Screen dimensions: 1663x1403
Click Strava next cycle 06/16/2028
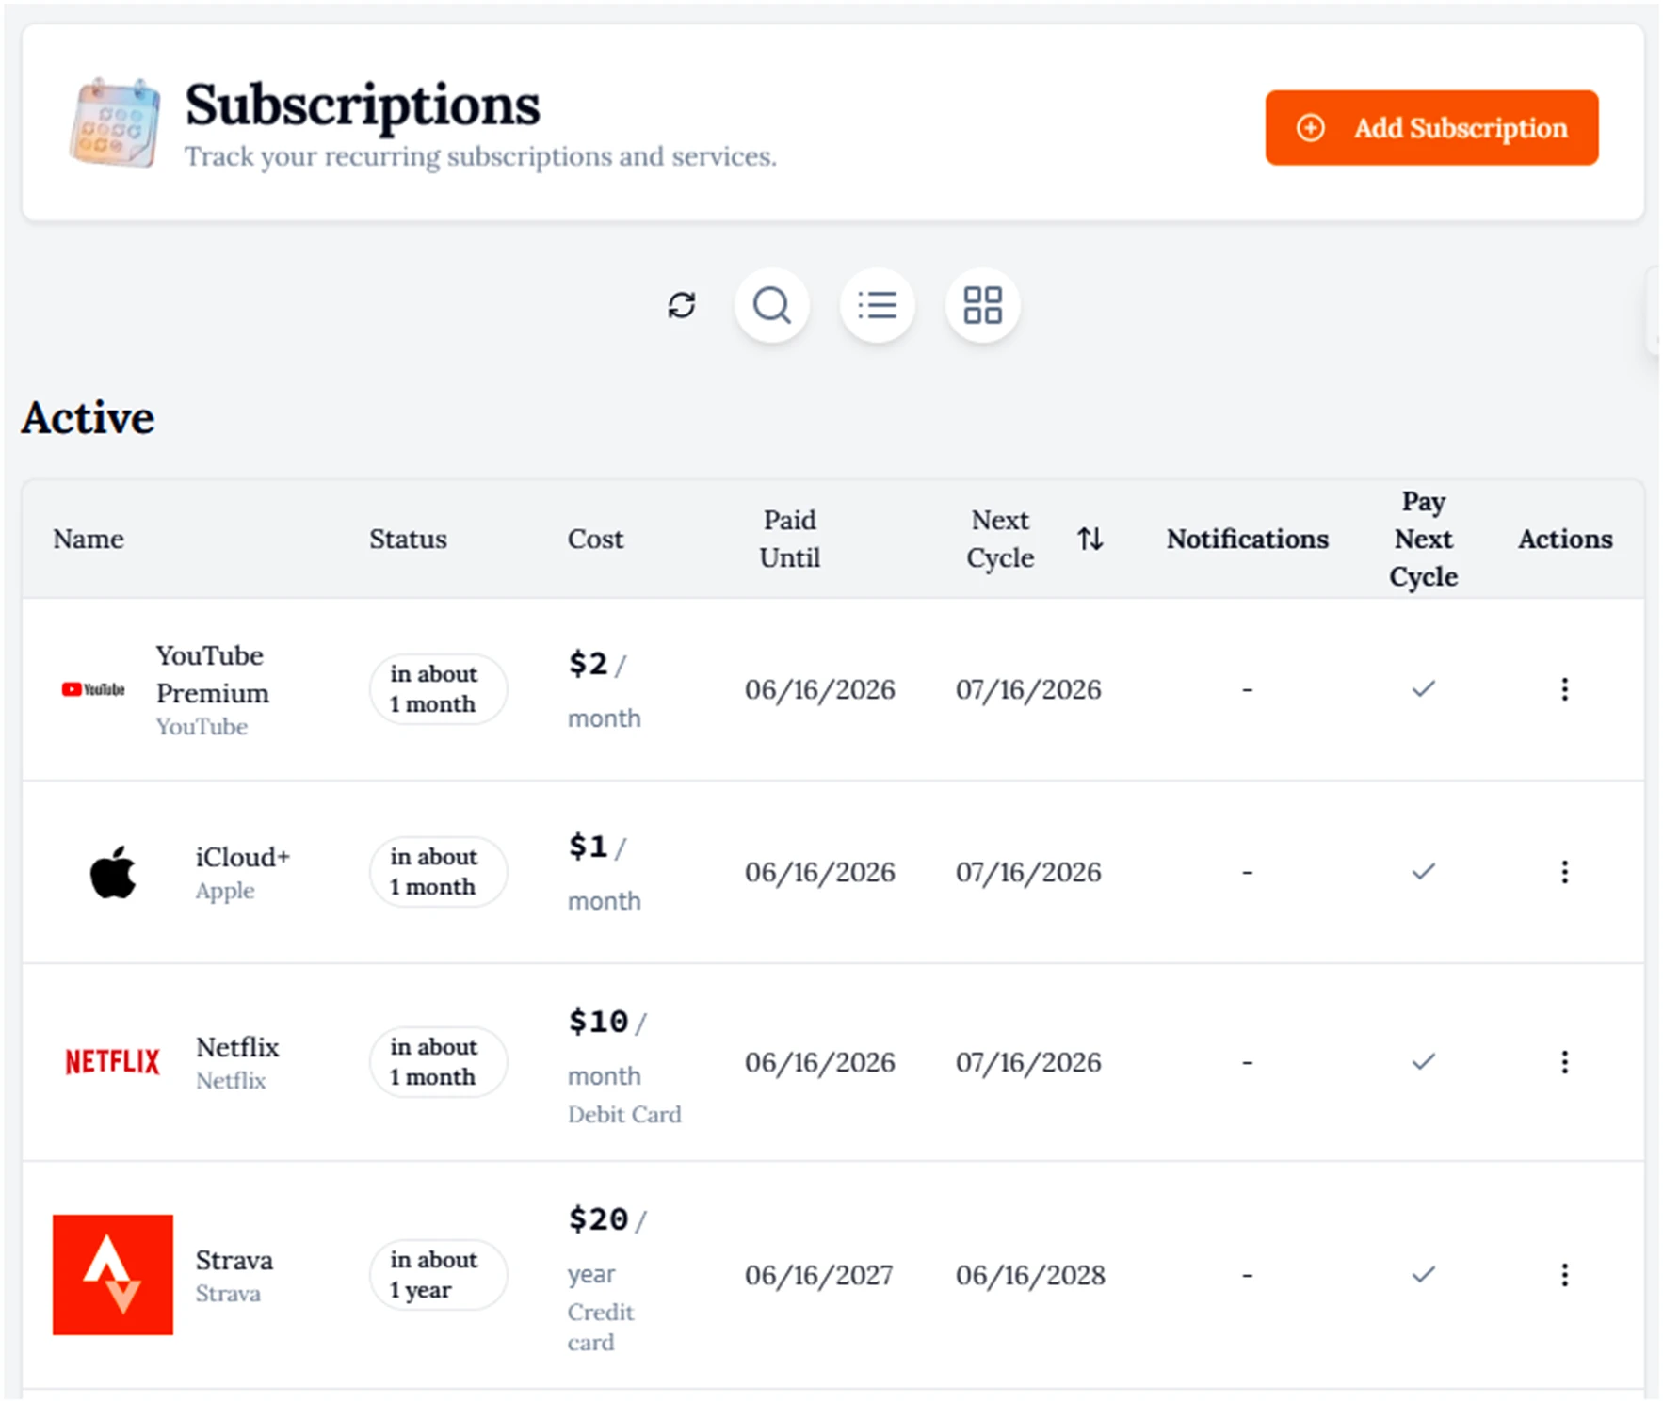click(x=1030, y=1275)
